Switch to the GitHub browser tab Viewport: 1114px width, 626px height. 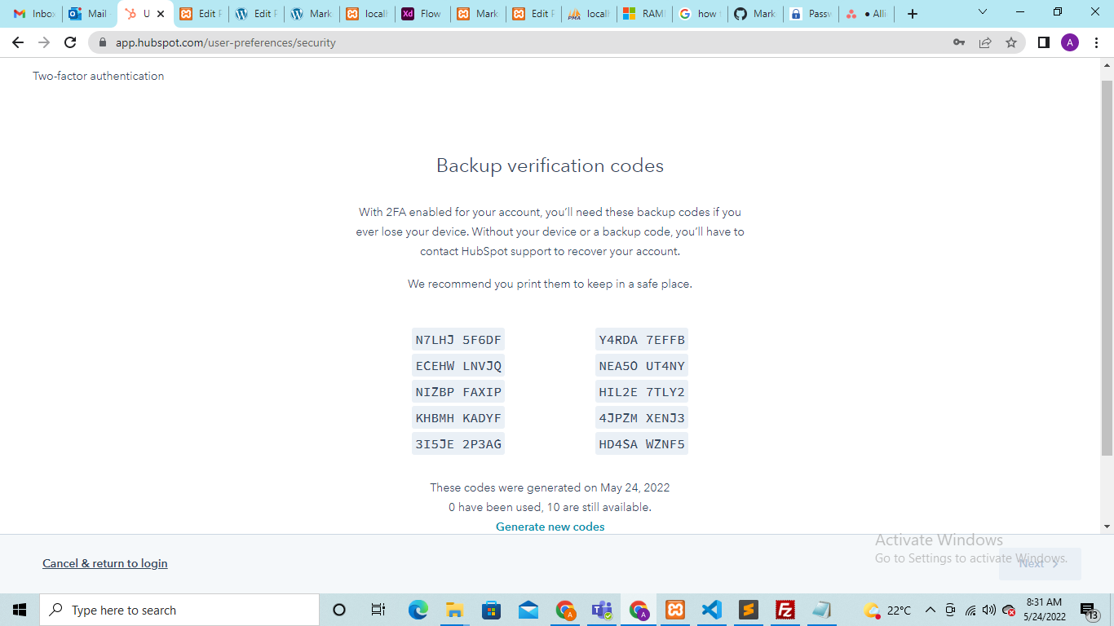click(755, 14)
